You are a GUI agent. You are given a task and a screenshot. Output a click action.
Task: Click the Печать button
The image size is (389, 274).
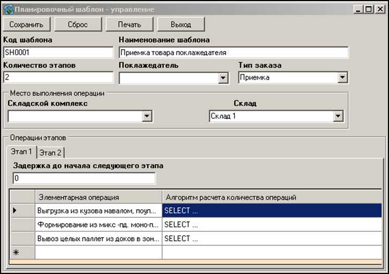click(x=129, y=25)
